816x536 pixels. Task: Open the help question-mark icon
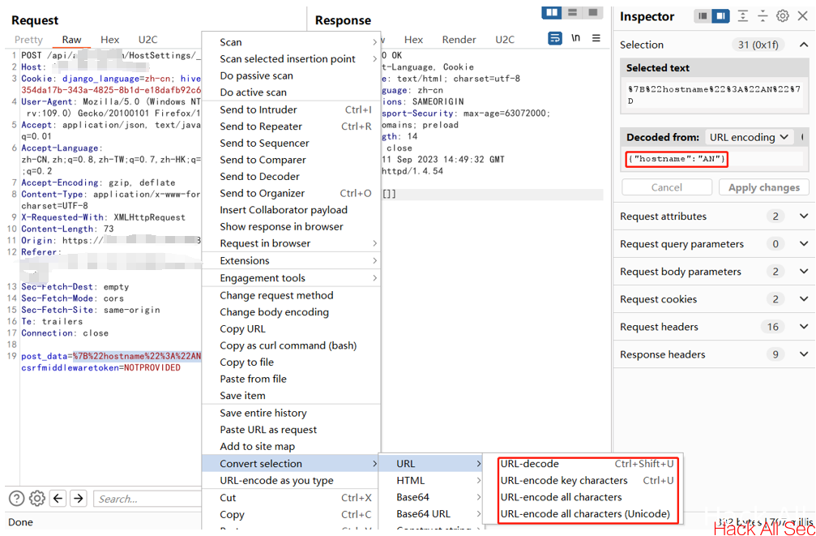coord(17,499)
